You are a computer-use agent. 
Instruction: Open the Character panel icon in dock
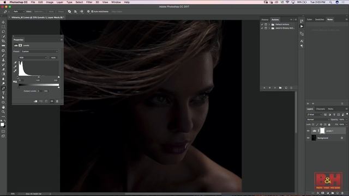coord(302,41)
